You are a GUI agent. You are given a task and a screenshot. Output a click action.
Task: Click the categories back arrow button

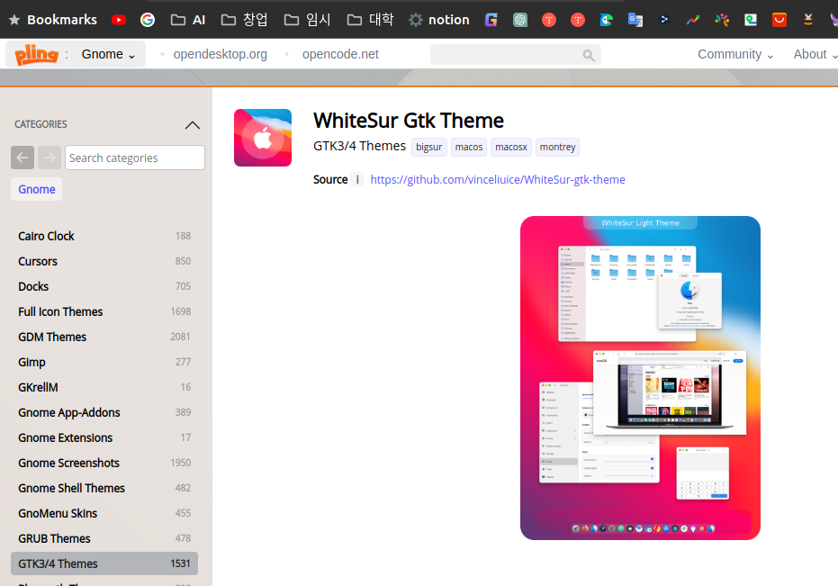23,158
